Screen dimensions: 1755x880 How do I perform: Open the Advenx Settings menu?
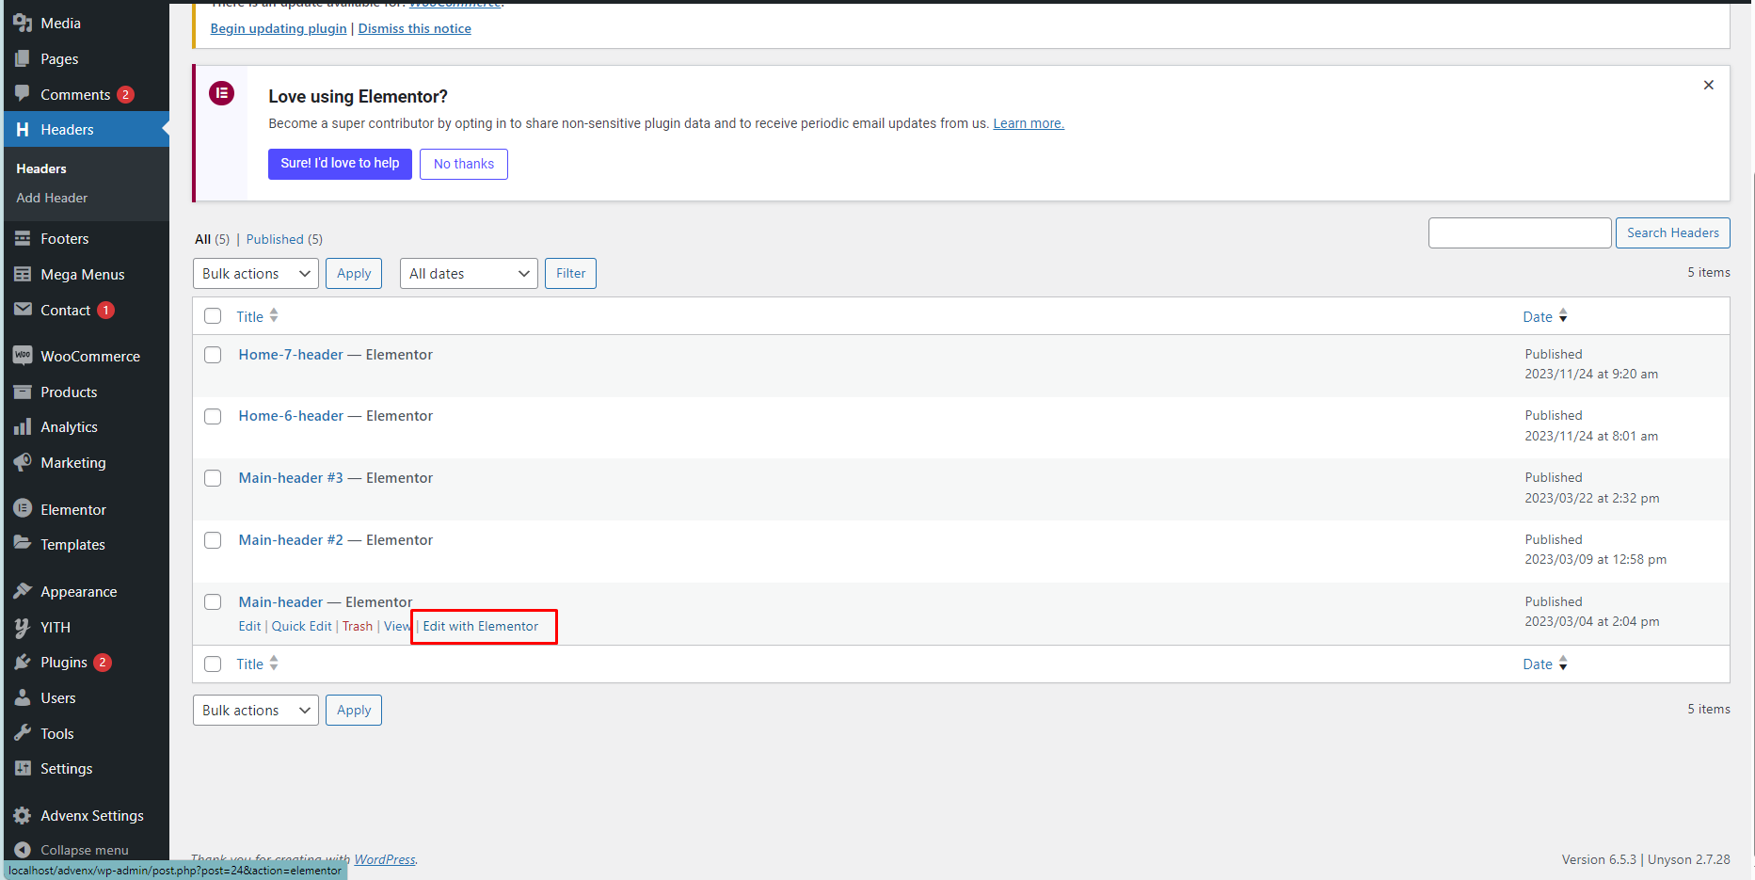click(87, 815)
